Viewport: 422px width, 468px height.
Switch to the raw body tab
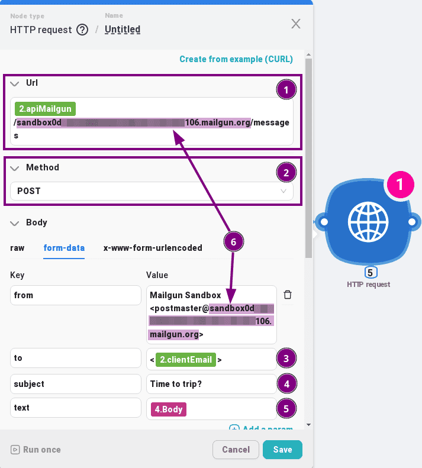tap(17, 248)
